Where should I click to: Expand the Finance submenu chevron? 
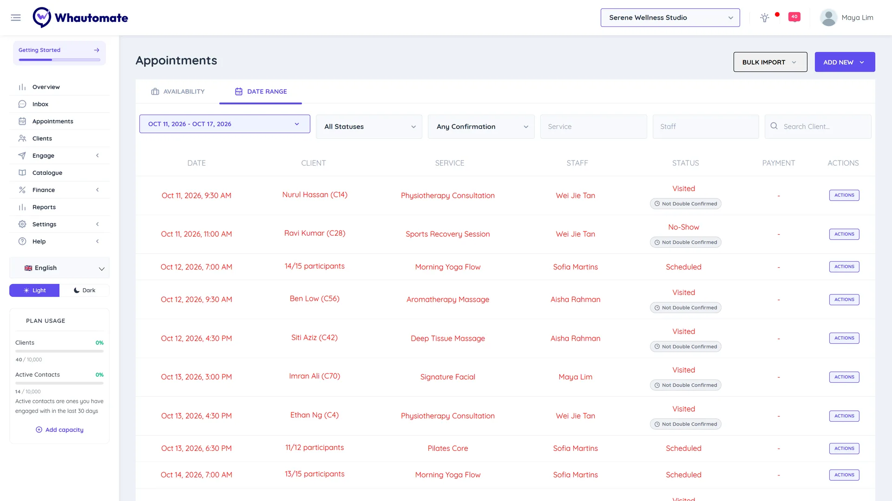coord(98,190)
